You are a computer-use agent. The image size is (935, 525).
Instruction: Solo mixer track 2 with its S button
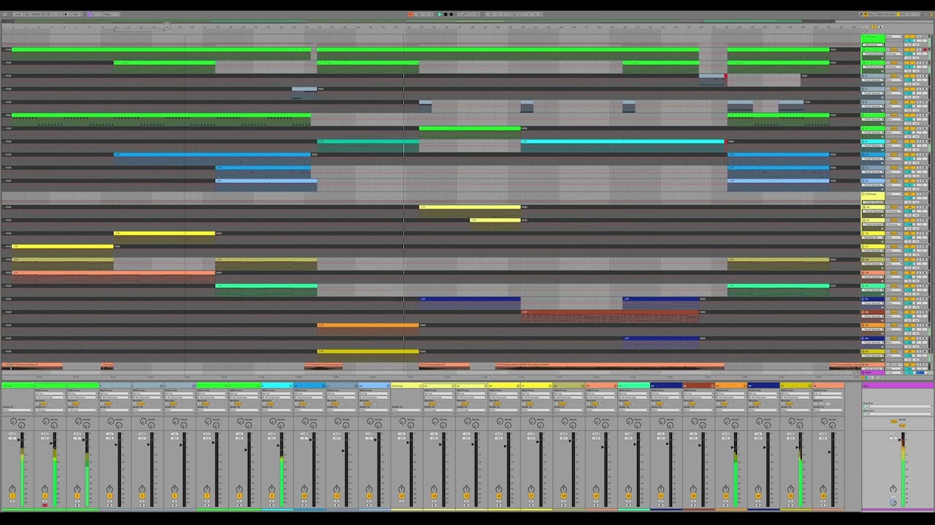45,501
